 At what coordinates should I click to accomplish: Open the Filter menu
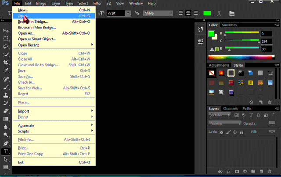point(97,4)
